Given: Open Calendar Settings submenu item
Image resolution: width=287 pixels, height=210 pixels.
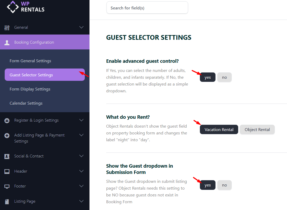Looking at the screenshot, I should (26, 103).
